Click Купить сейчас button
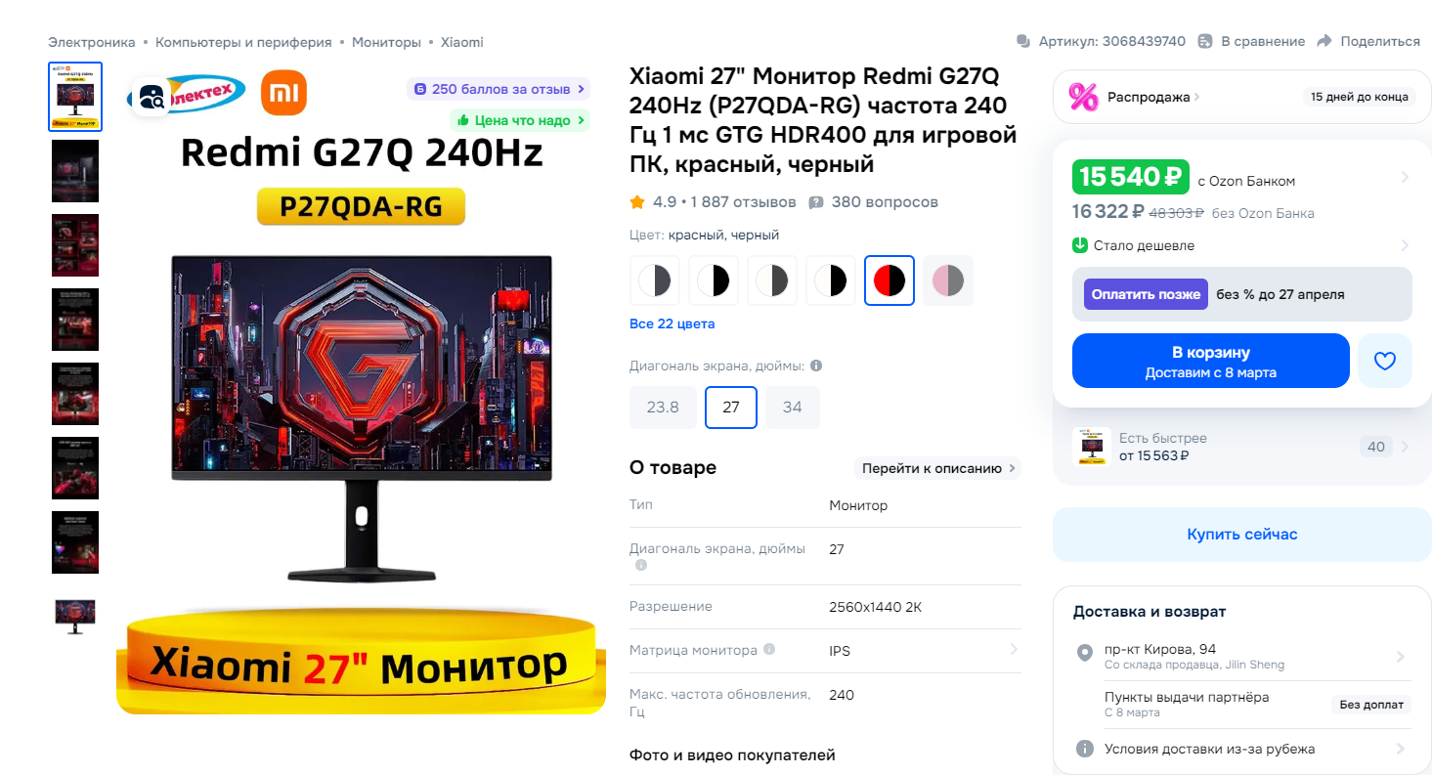 (1242, 535)
